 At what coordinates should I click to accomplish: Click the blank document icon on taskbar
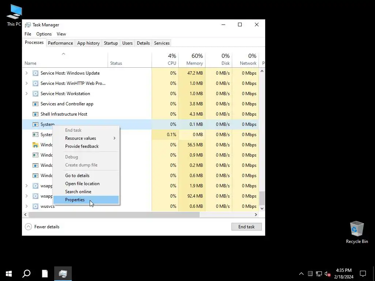click(45, 273)
